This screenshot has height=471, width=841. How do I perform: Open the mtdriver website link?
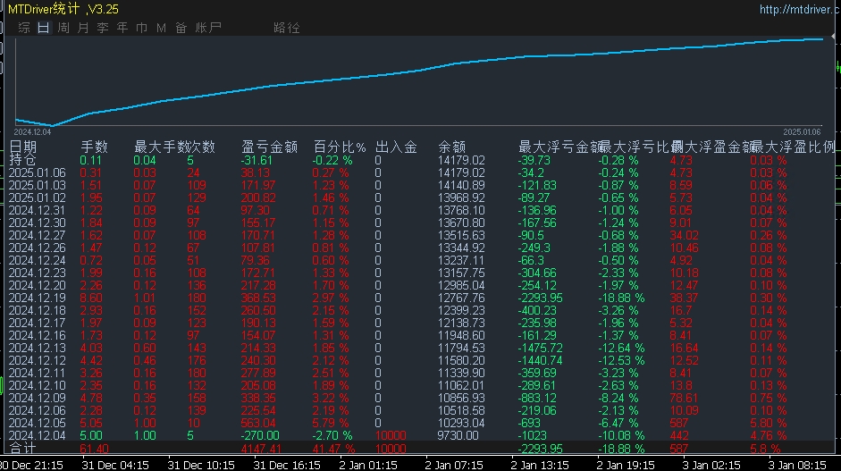click(x=800, y=9)
